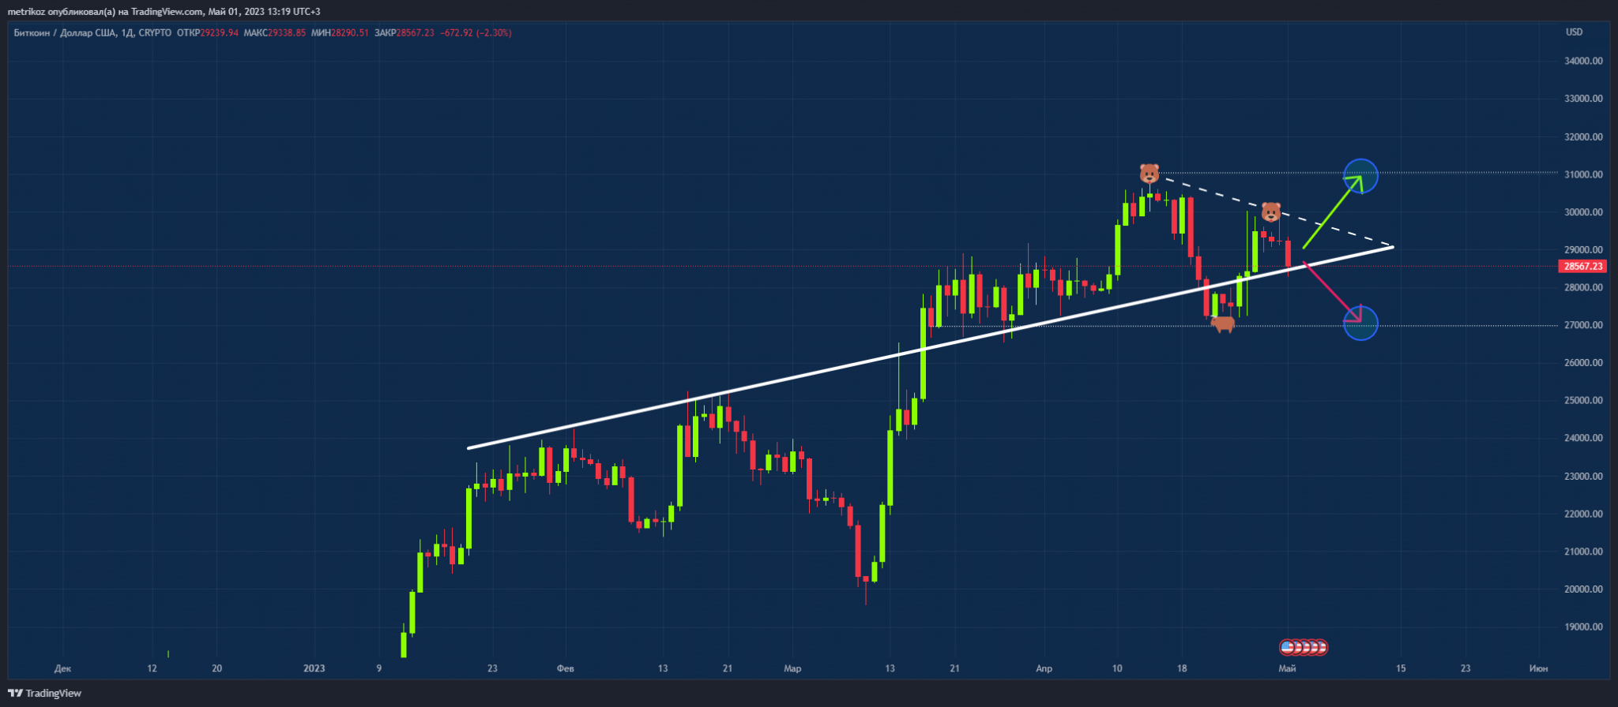This screenshot has width=1618, height=707.
Task: Click the USD currency label on price axis
Action: click(1575, 32)
